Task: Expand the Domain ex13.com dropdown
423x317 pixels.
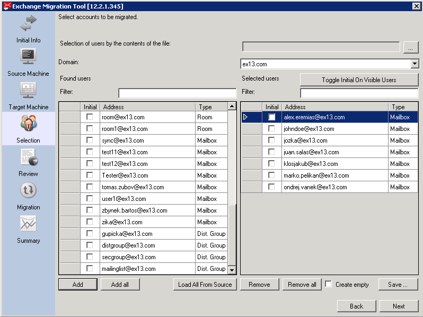Action: (415, 64)
